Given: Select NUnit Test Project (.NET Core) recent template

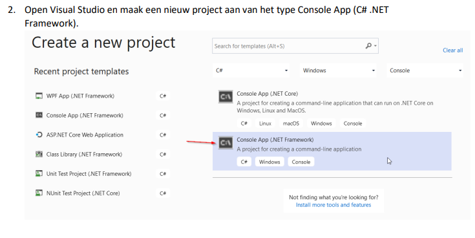Looking at the screenshot, I should (x=83, y=193).
